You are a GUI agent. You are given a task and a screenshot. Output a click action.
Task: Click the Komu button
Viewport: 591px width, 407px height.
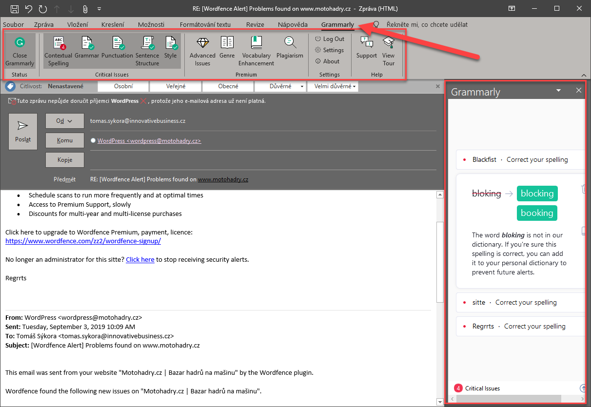[64, 140]
